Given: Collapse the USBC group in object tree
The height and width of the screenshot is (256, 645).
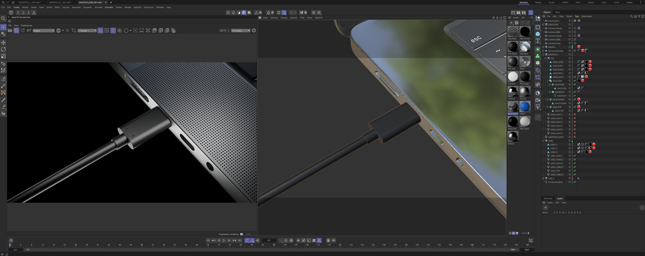Looking at the screenshot, I should coord(543,141).
